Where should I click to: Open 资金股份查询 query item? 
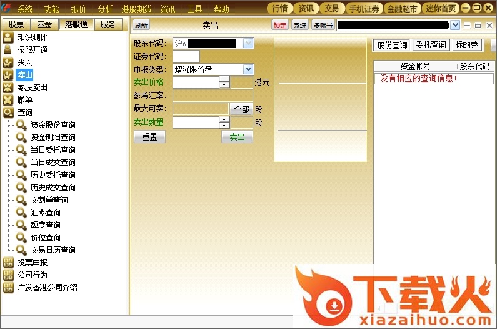tap(53, 125)
